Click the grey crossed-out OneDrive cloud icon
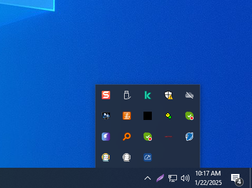The image size is (252, 188). coord(189,95)
